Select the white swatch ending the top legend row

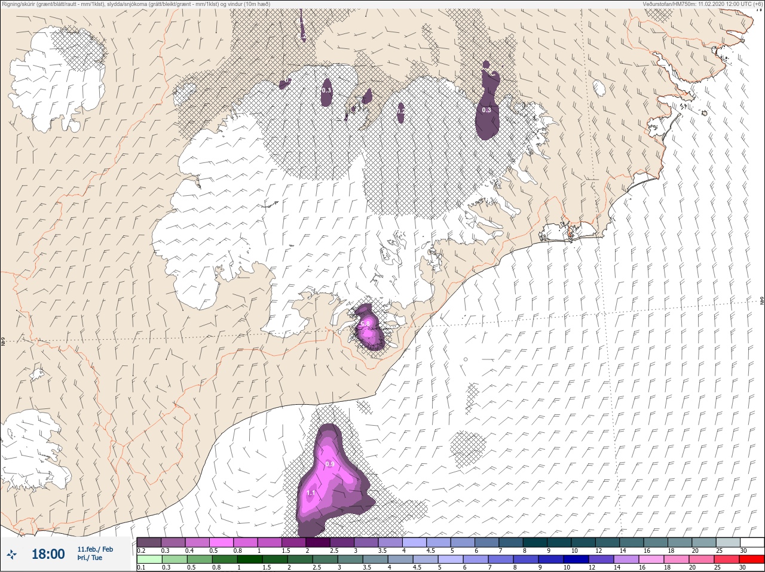(752, 542)
